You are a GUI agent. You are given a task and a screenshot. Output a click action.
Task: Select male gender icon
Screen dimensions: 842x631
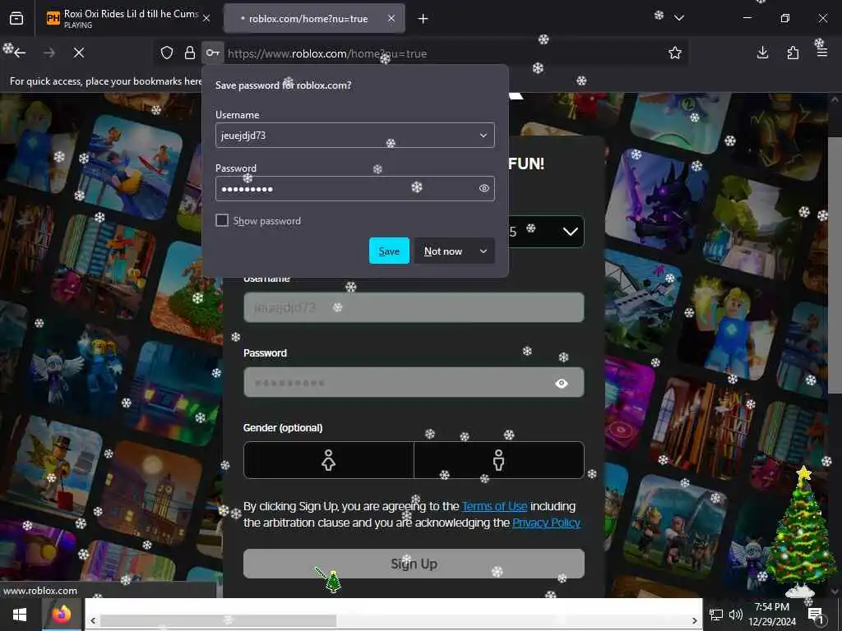[499, 460]
